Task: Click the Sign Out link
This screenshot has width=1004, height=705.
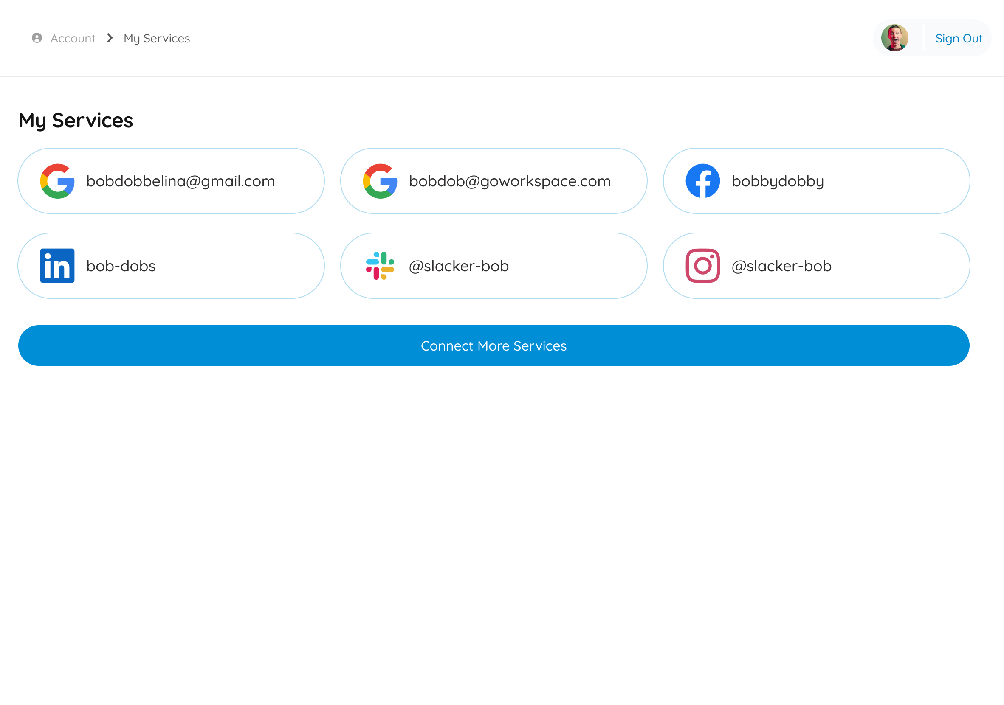Action: pos(959,39)
